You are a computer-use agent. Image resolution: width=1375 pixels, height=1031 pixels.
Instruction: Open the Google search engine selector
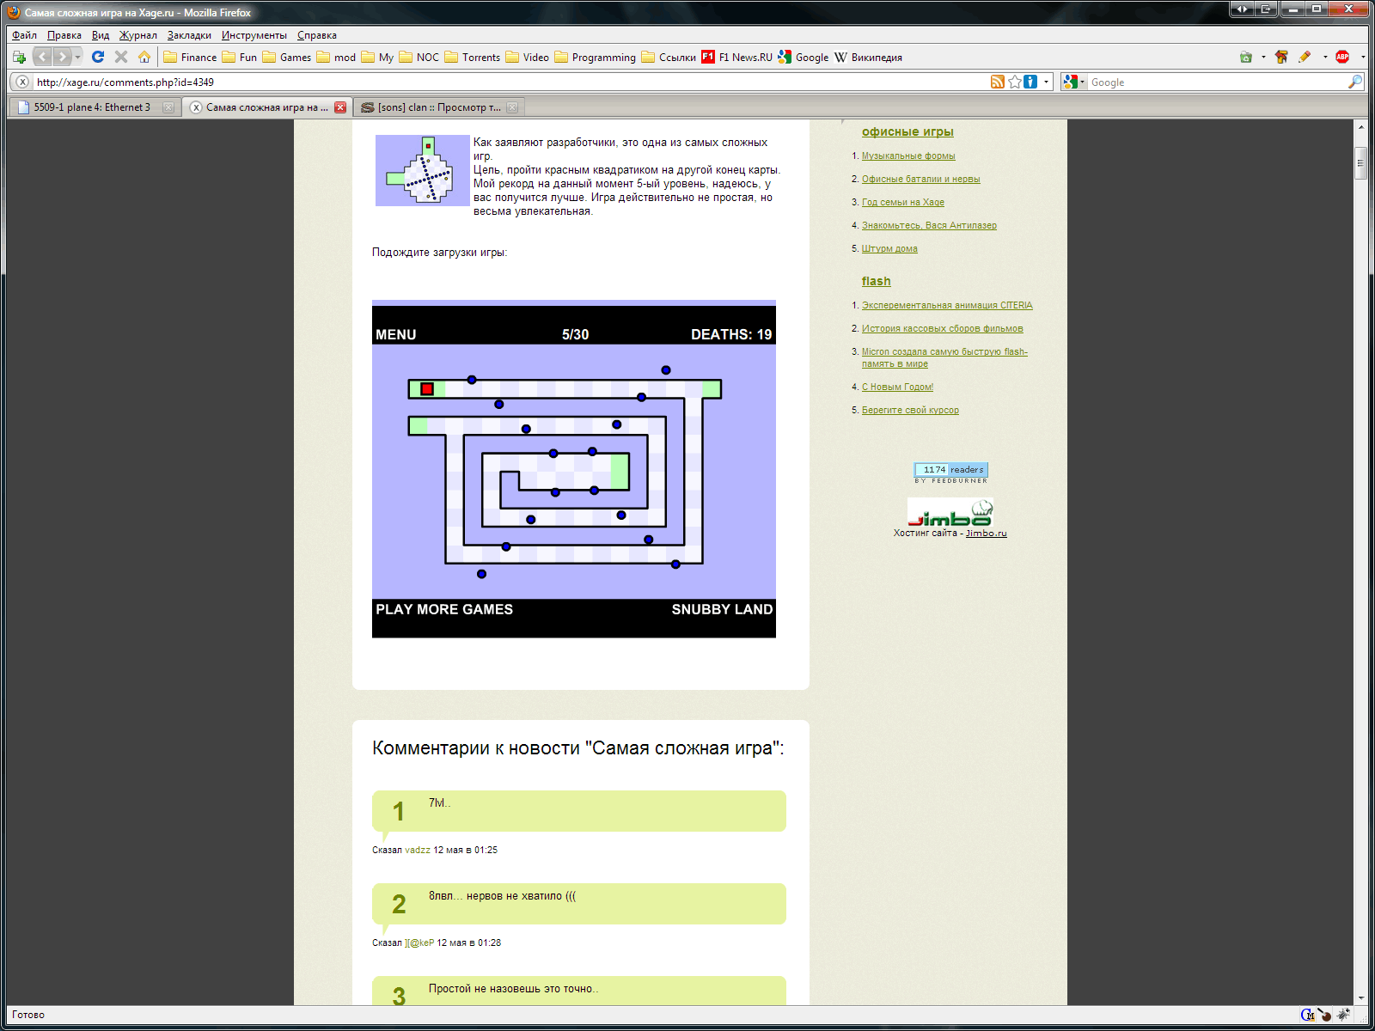click(1073, 82)
